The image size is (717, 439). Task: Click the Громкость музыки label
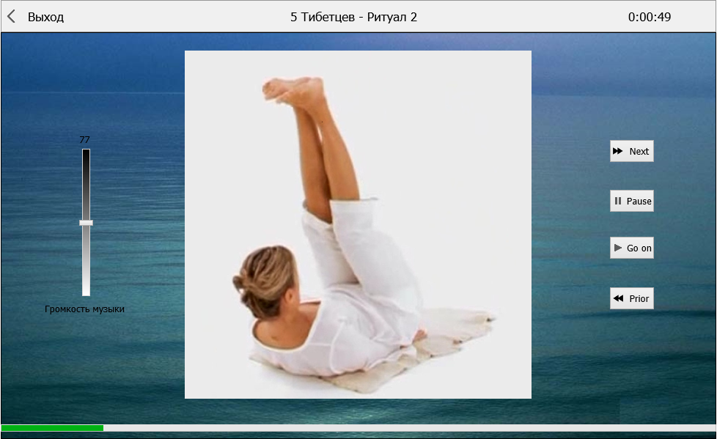click(84, 309)
